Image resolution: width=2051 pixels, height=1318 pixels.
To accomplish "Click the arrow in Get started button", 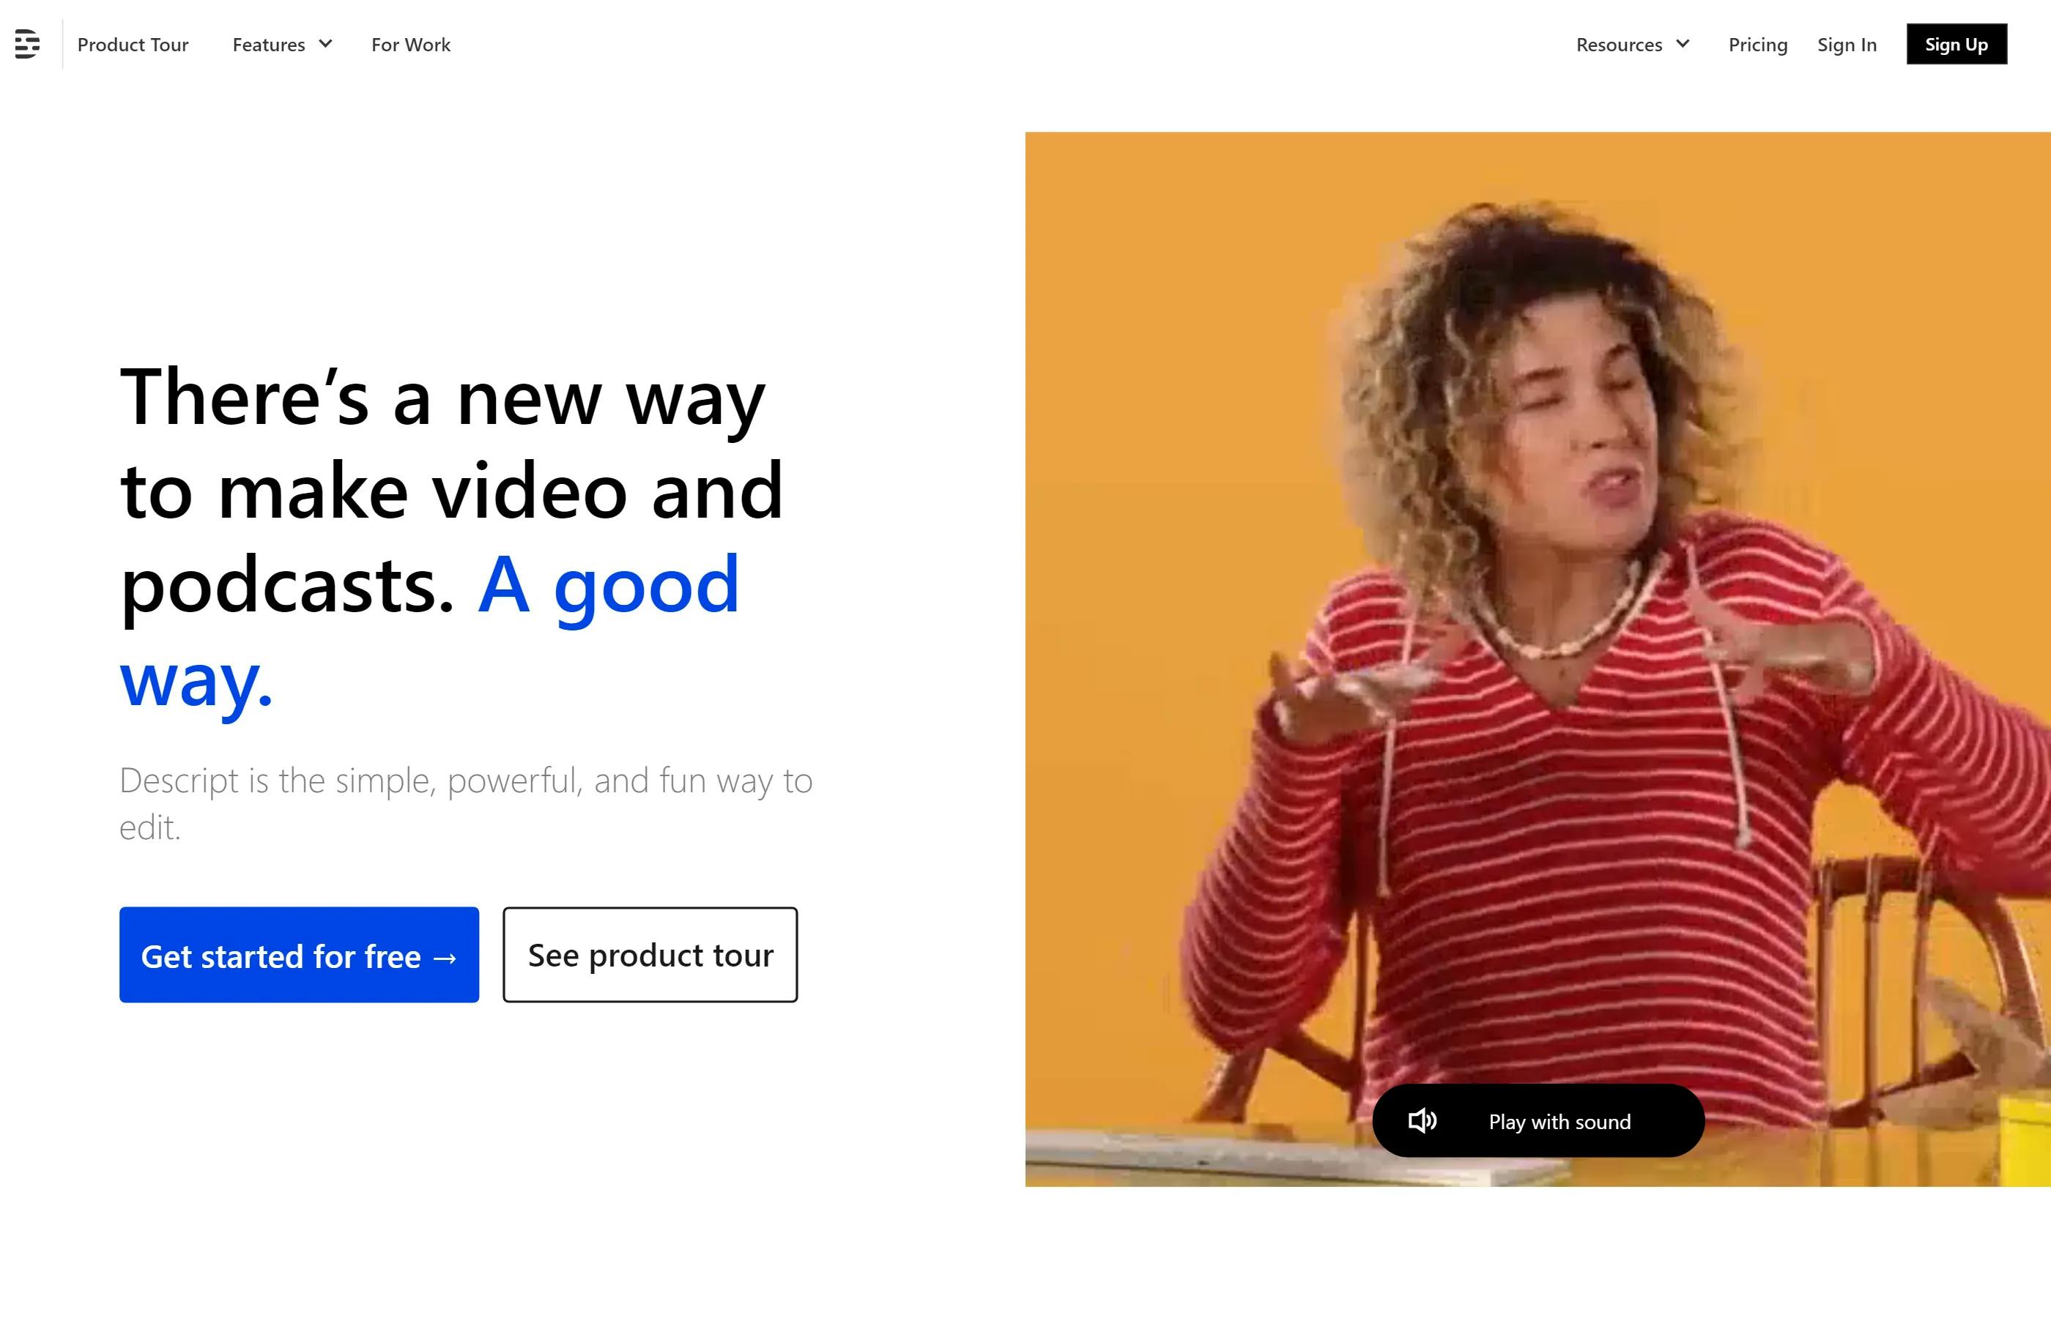I will pos(445,958).
